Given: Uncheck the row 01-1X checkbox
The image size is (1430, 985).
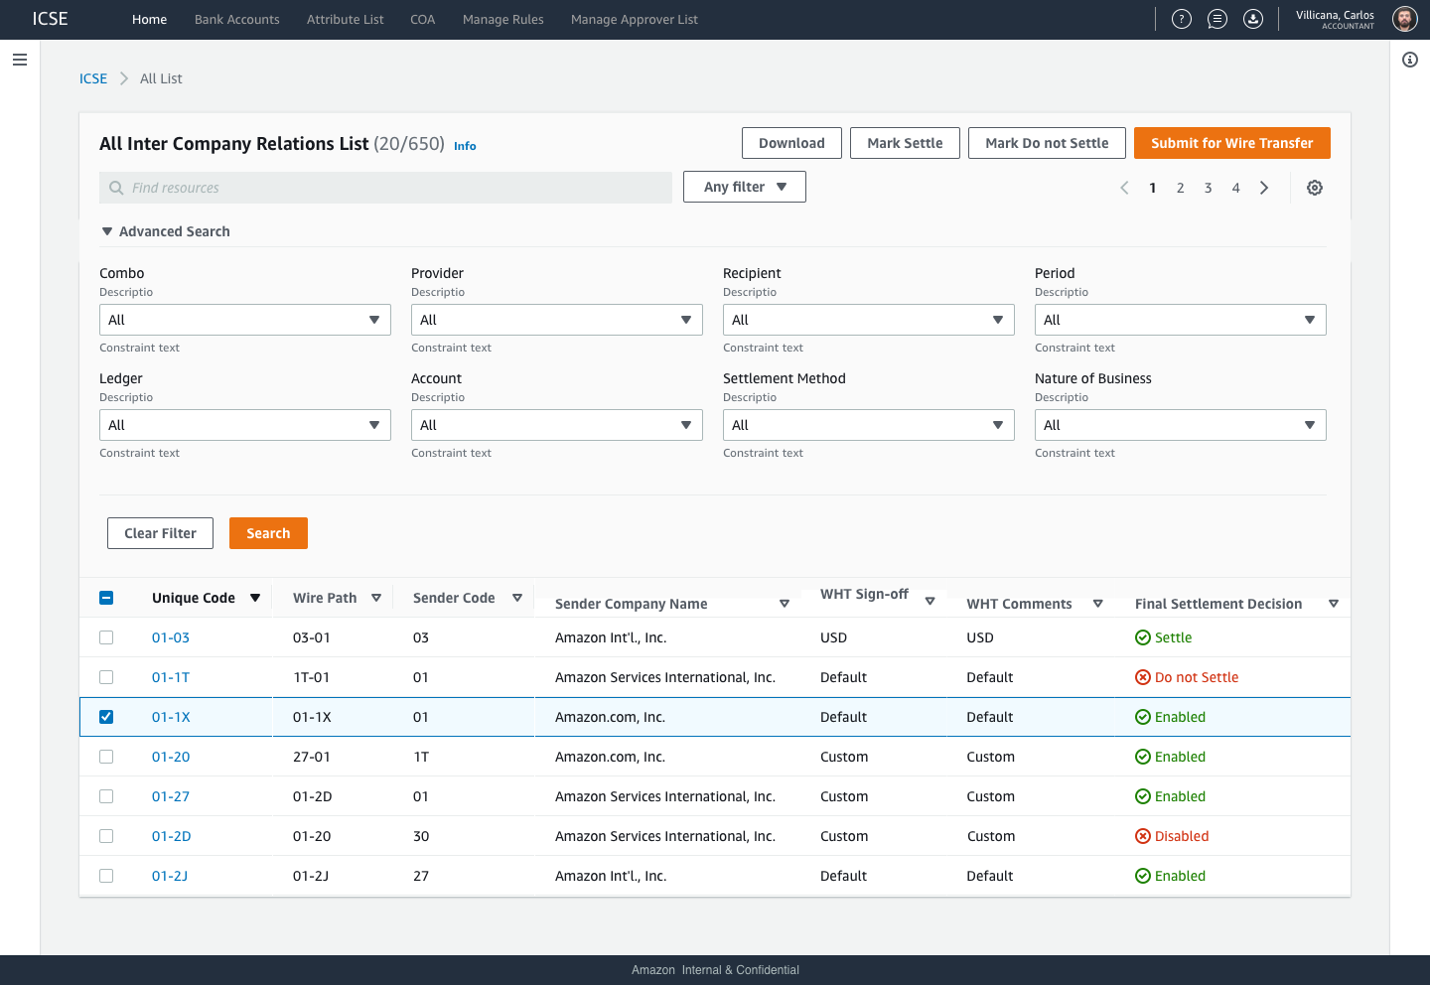Looking at the screenshot, I should [x=106, y=717].
